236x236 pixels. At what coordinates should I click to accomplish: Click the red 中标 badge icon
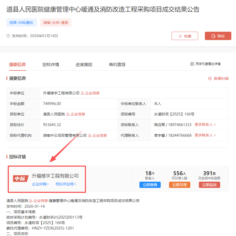tap(21, 179)
